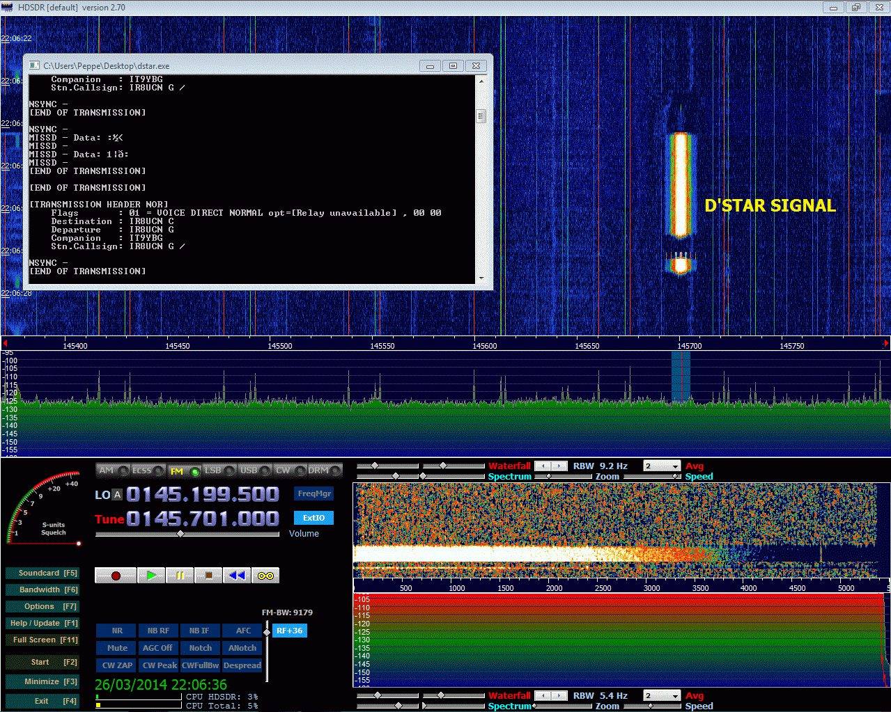Toggle CW ZAP

[117, 665]
